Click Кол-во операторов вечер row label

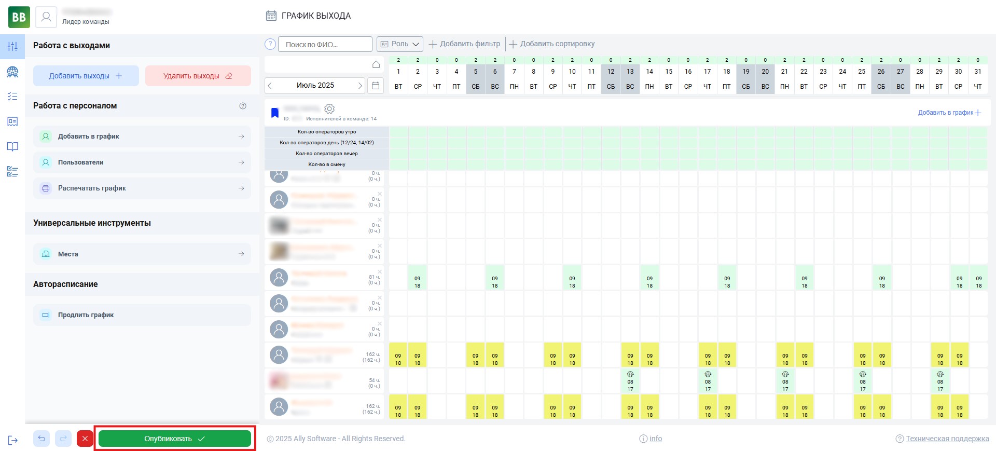[x=327, y=154]
